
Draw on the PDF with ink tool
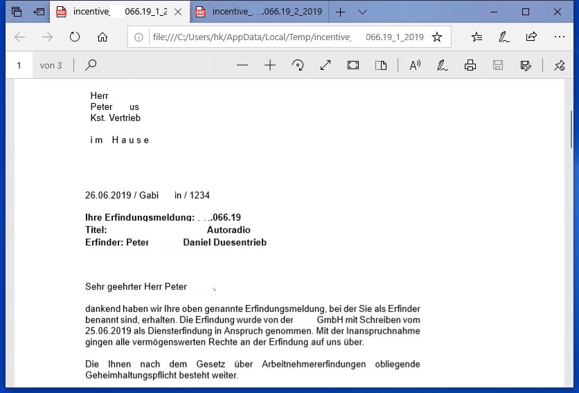[x=442, y=65]
